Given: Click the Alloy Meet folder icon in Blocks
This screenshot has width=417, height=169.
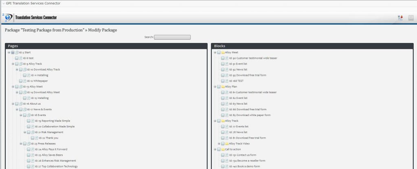Looking at the screenshot, I should (x=223, y=52).
